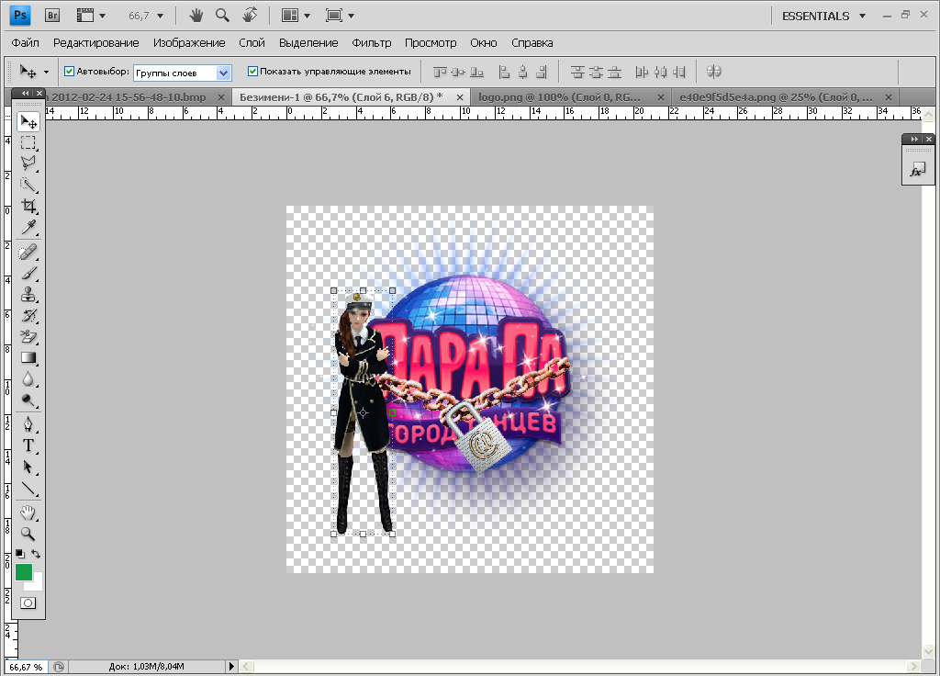This screenshot has width=940, height=676.
Task: Select the Line tool
Action: (x=28, y=489)
